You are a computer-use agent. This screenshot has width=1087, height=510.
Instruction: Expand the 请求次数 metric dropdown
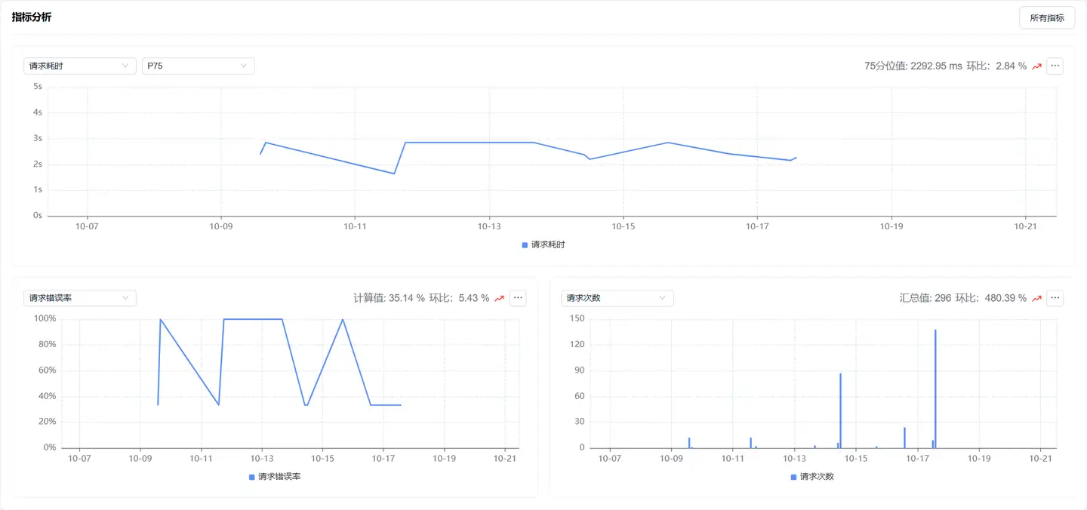pos(617,298)
